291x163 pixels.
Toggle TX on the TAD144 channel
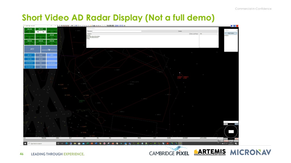(32, 44)
